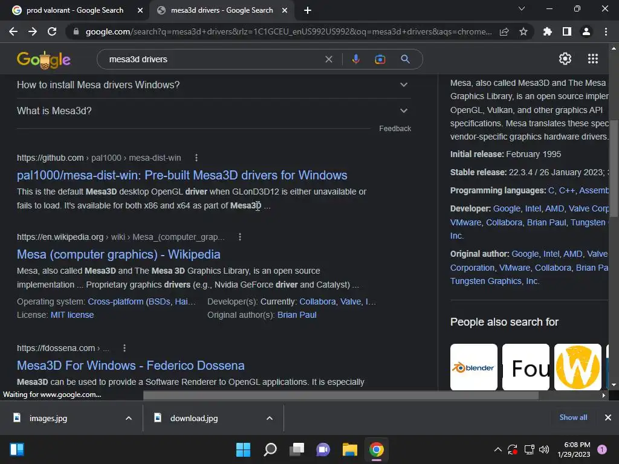Viewport: 619px width, 464px height.
Task: Open Mesa (computer graphics) Wikipedia link
Action: point(118,254)
